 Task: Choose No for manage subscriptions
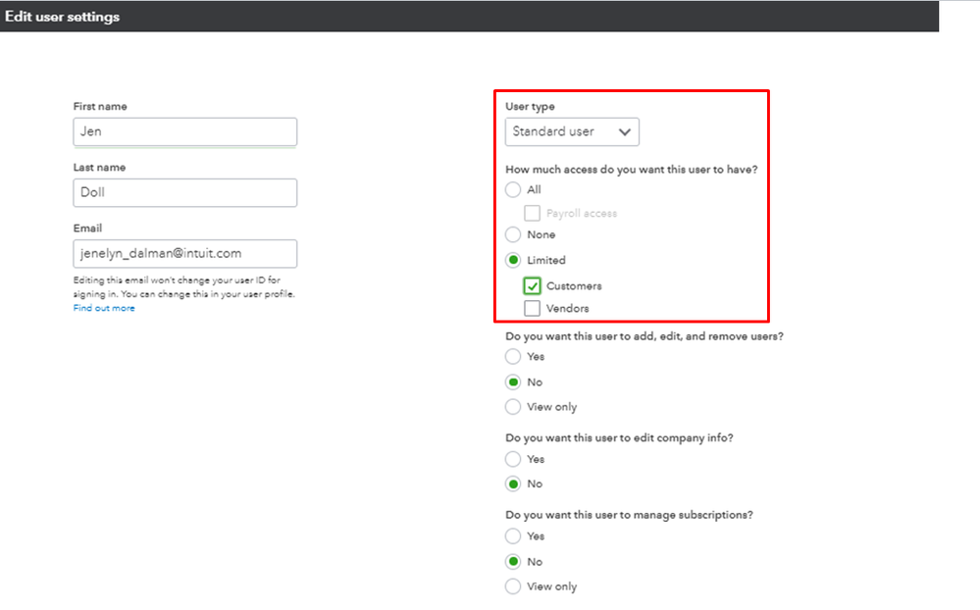pos(513,562)
